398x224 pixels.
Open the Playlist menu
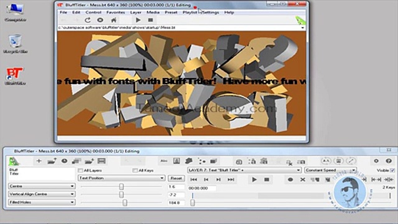click(x=190, y=12)
